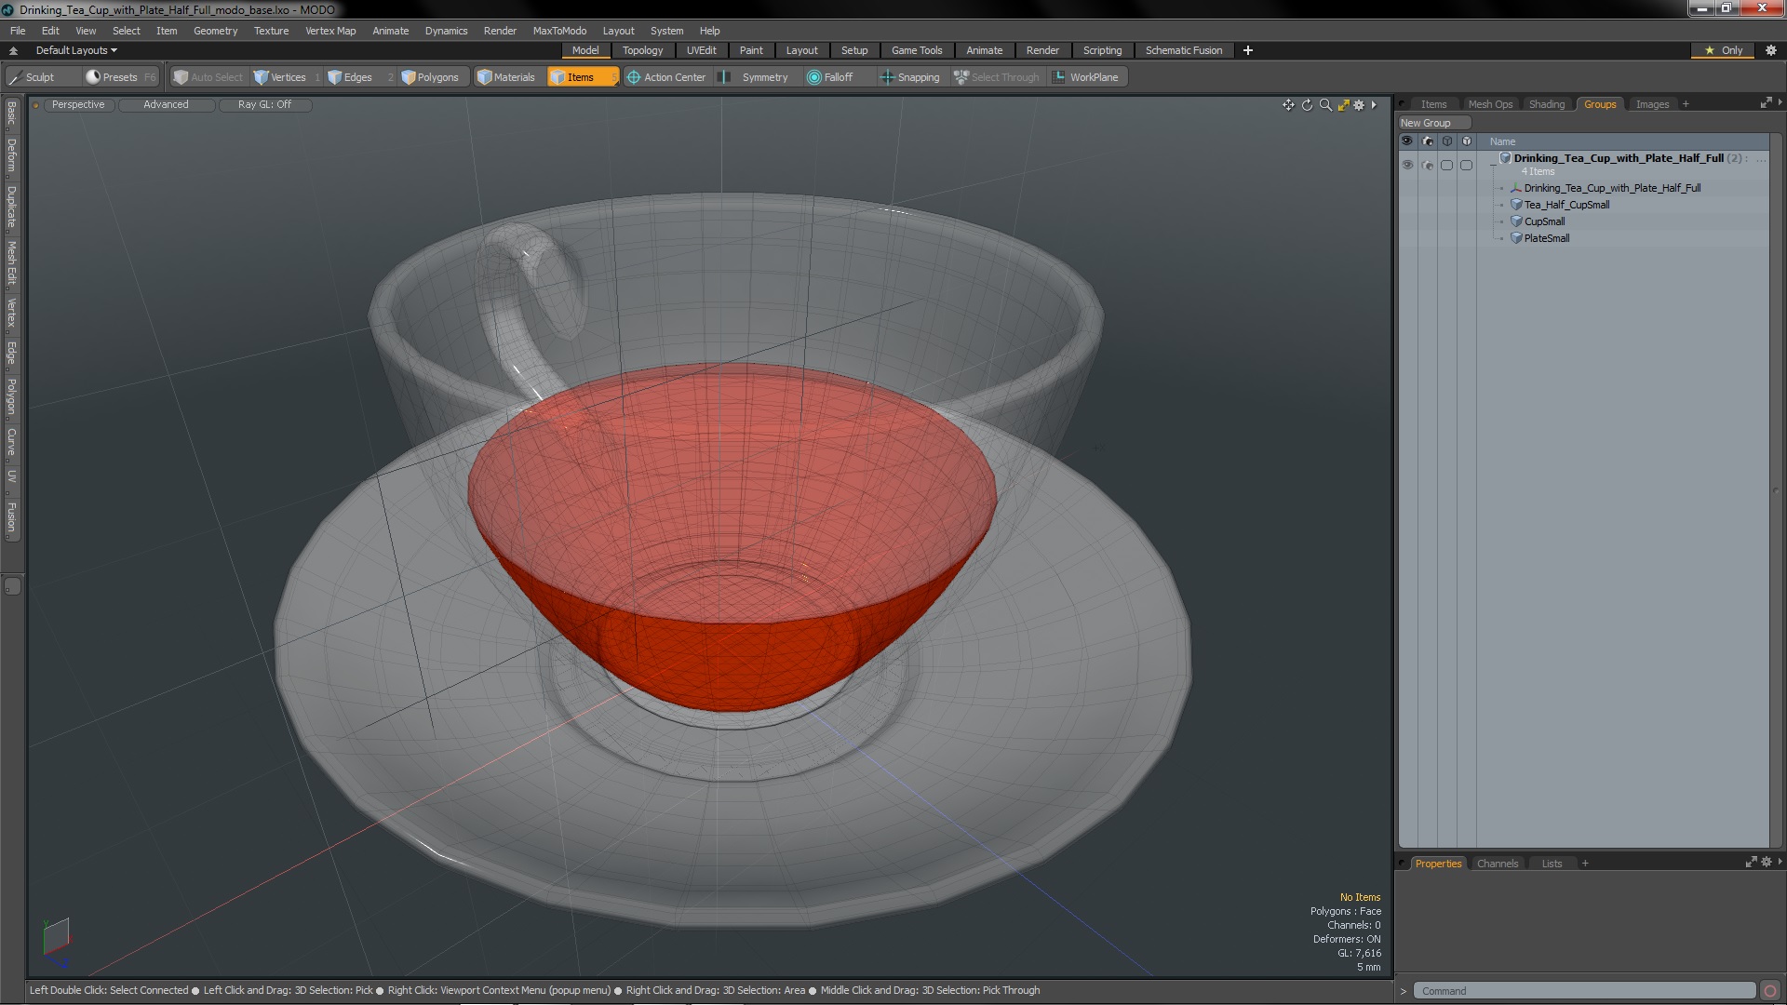
Task: Select CupSmall in the scene tree
Action: [1544, 221]
